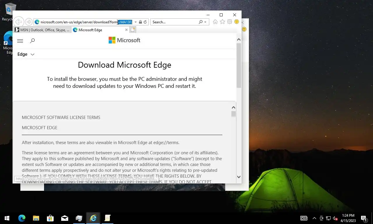Click the magnifier search button in search box
The width and height of the screenshot is (373, 224).
point(200,22)
